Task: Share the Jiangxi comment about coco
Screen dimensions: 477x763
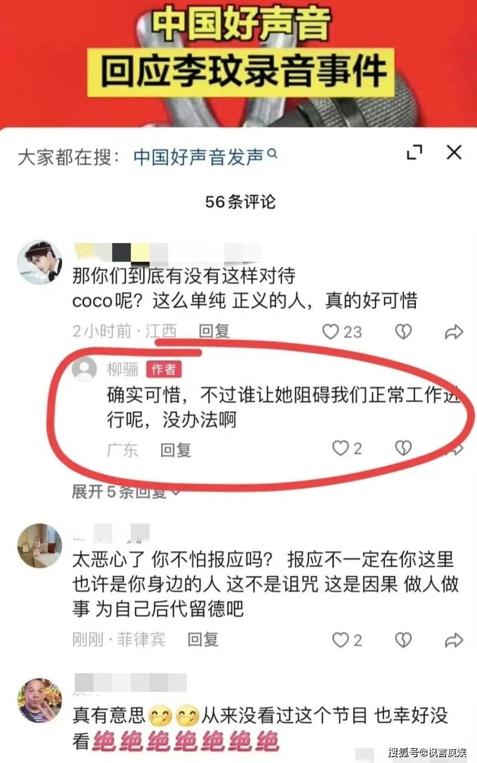Action: [x=454, y=332]
